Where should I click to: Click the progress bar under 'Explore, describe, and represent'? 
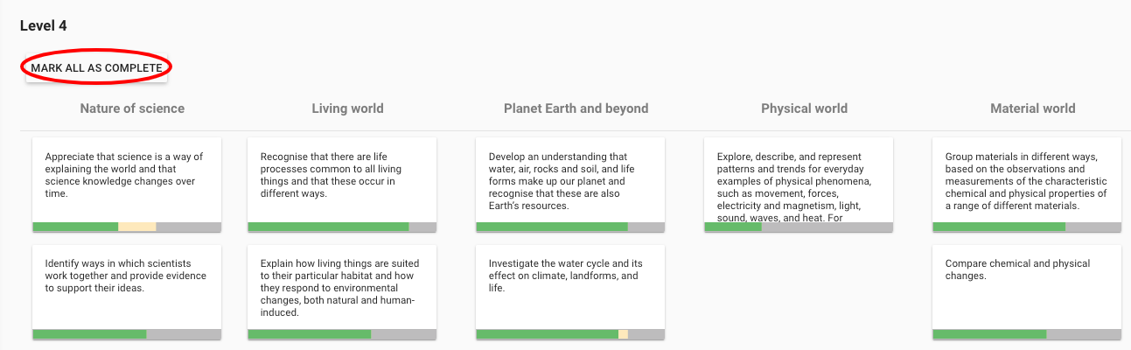(799, 227)
